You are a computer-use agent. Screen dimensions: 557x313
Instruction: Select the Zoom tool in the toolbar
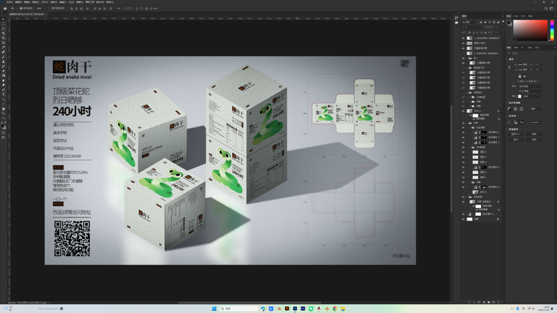click(3, 113)
